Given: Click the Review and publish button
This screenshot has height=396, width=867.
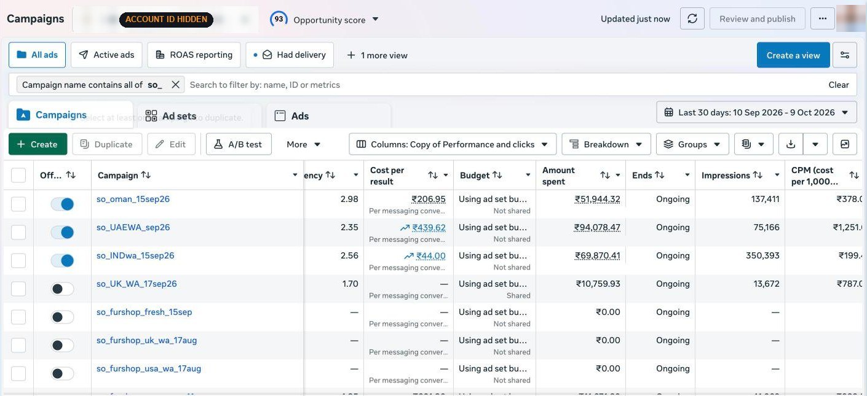Looking at the screenshot, I should click(x=758, y=19).
